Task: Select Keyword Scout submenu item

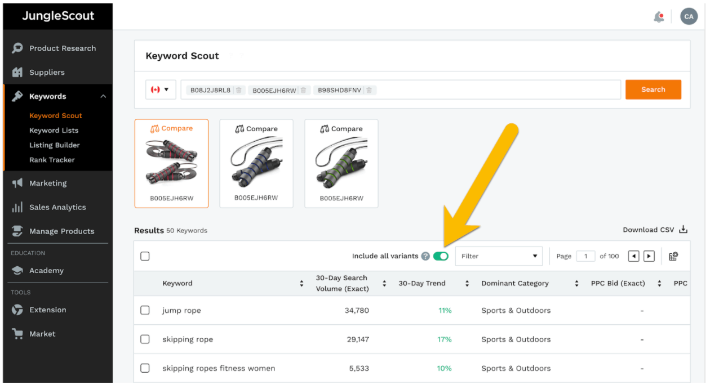Action: point(56,115)
